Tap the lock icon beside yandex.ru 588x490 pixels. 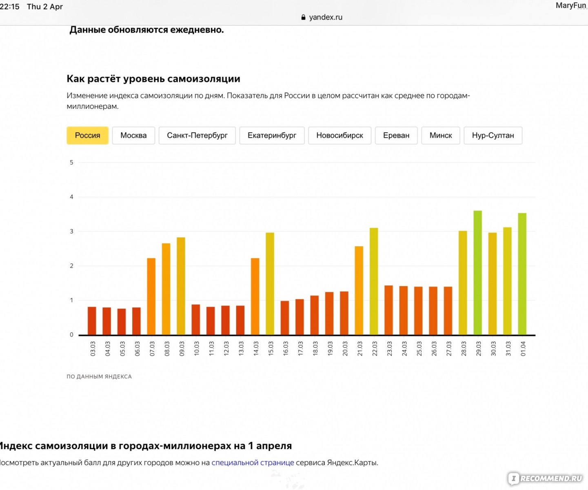pos(303,17)
